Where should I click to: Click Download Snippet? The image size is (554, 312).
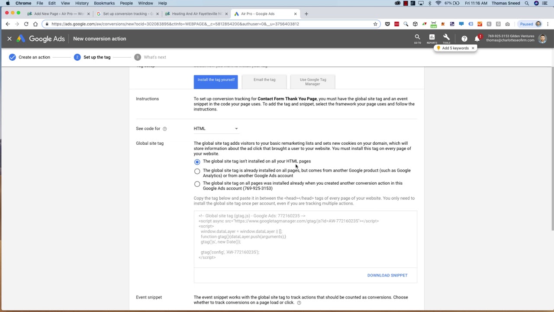coord(387,275)
